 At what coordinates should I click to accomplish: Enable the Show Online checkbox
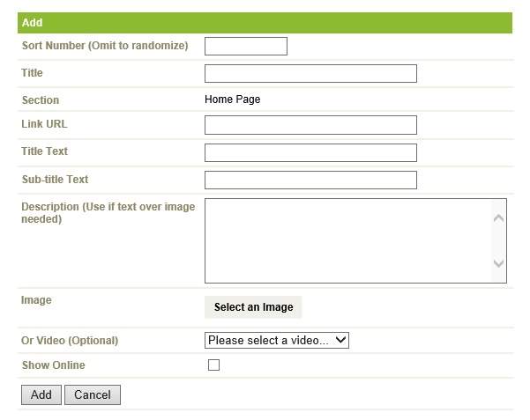213,365
